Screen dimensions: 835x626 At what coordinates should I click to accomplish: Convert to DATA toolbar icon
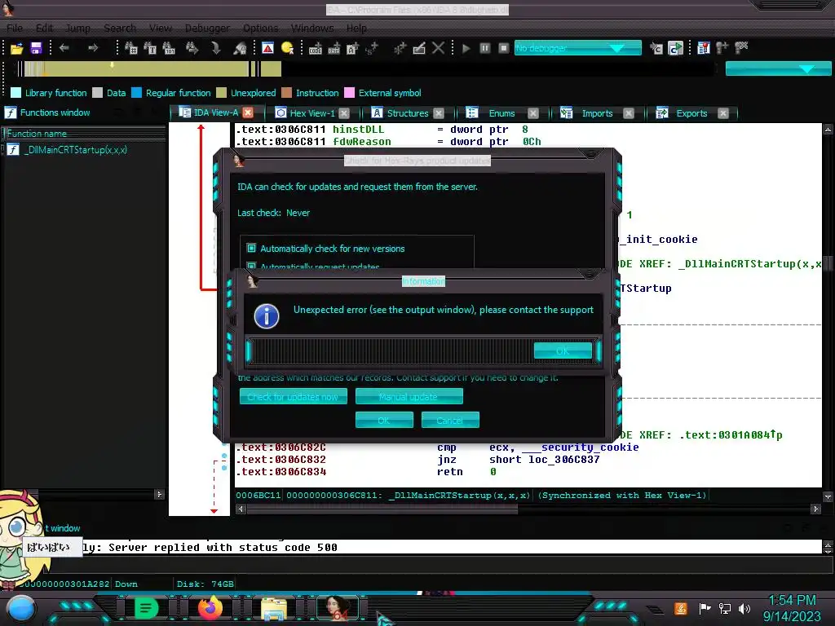click(334, 48)
